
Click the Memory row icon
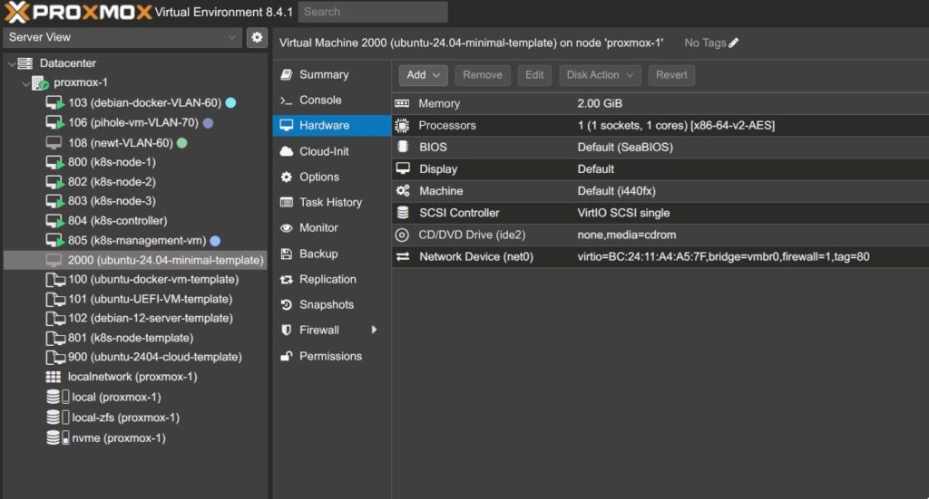click(402, 103)
